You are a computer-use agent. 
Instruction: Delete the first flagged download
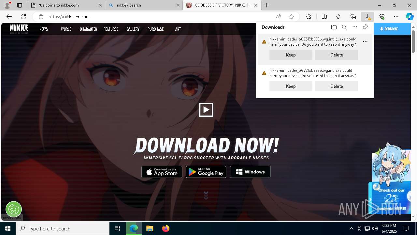click(337, 55)
